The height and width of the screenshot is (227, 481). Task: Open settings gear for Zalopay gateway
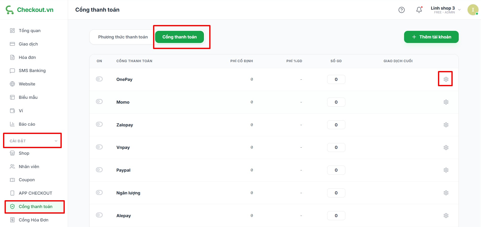click(446, 125)
